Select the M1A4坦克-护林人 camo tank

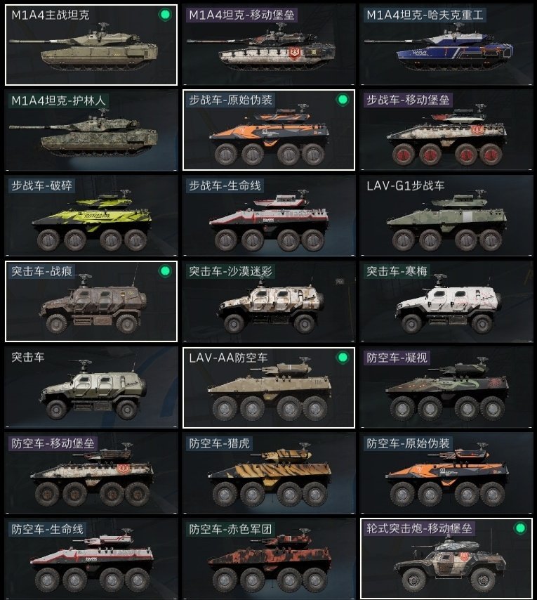coord(91,130)
